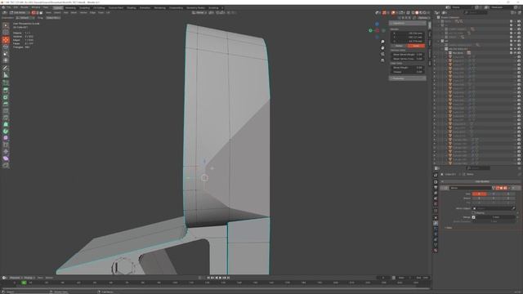
Task: Select the Move tool in the toolbar
Action: pos(6,40)
